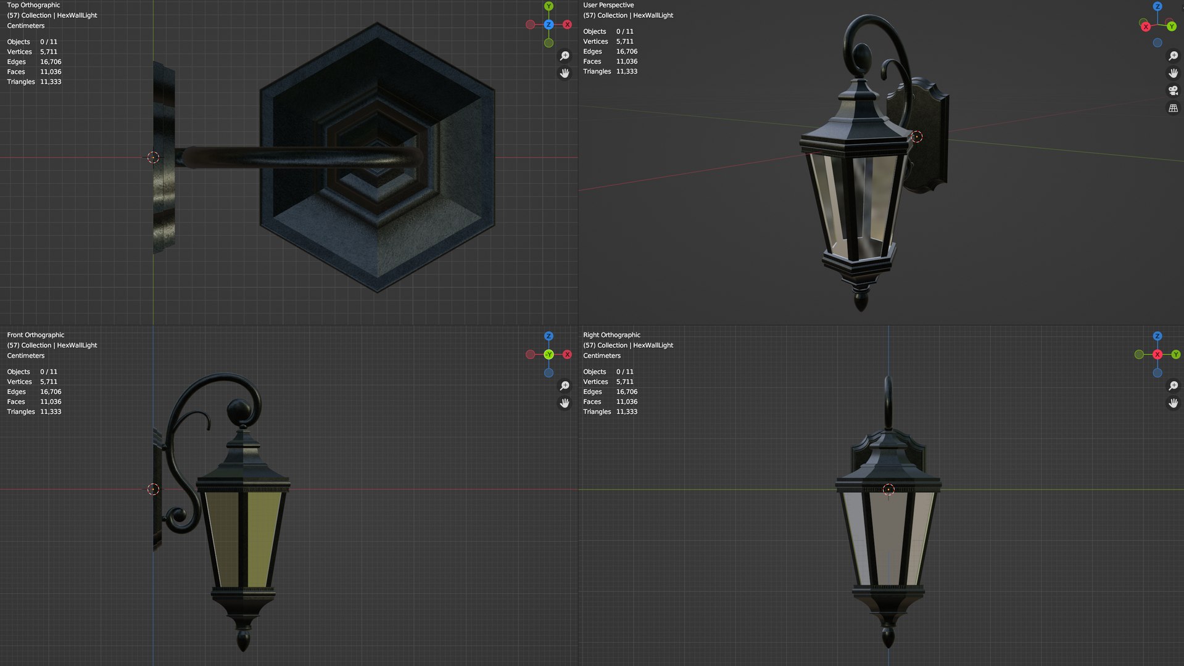Click the 3D cursor in User Perspective viewport
Image resolution: width=1184 pixels, height=666 pixels.
tap(917, 137)
